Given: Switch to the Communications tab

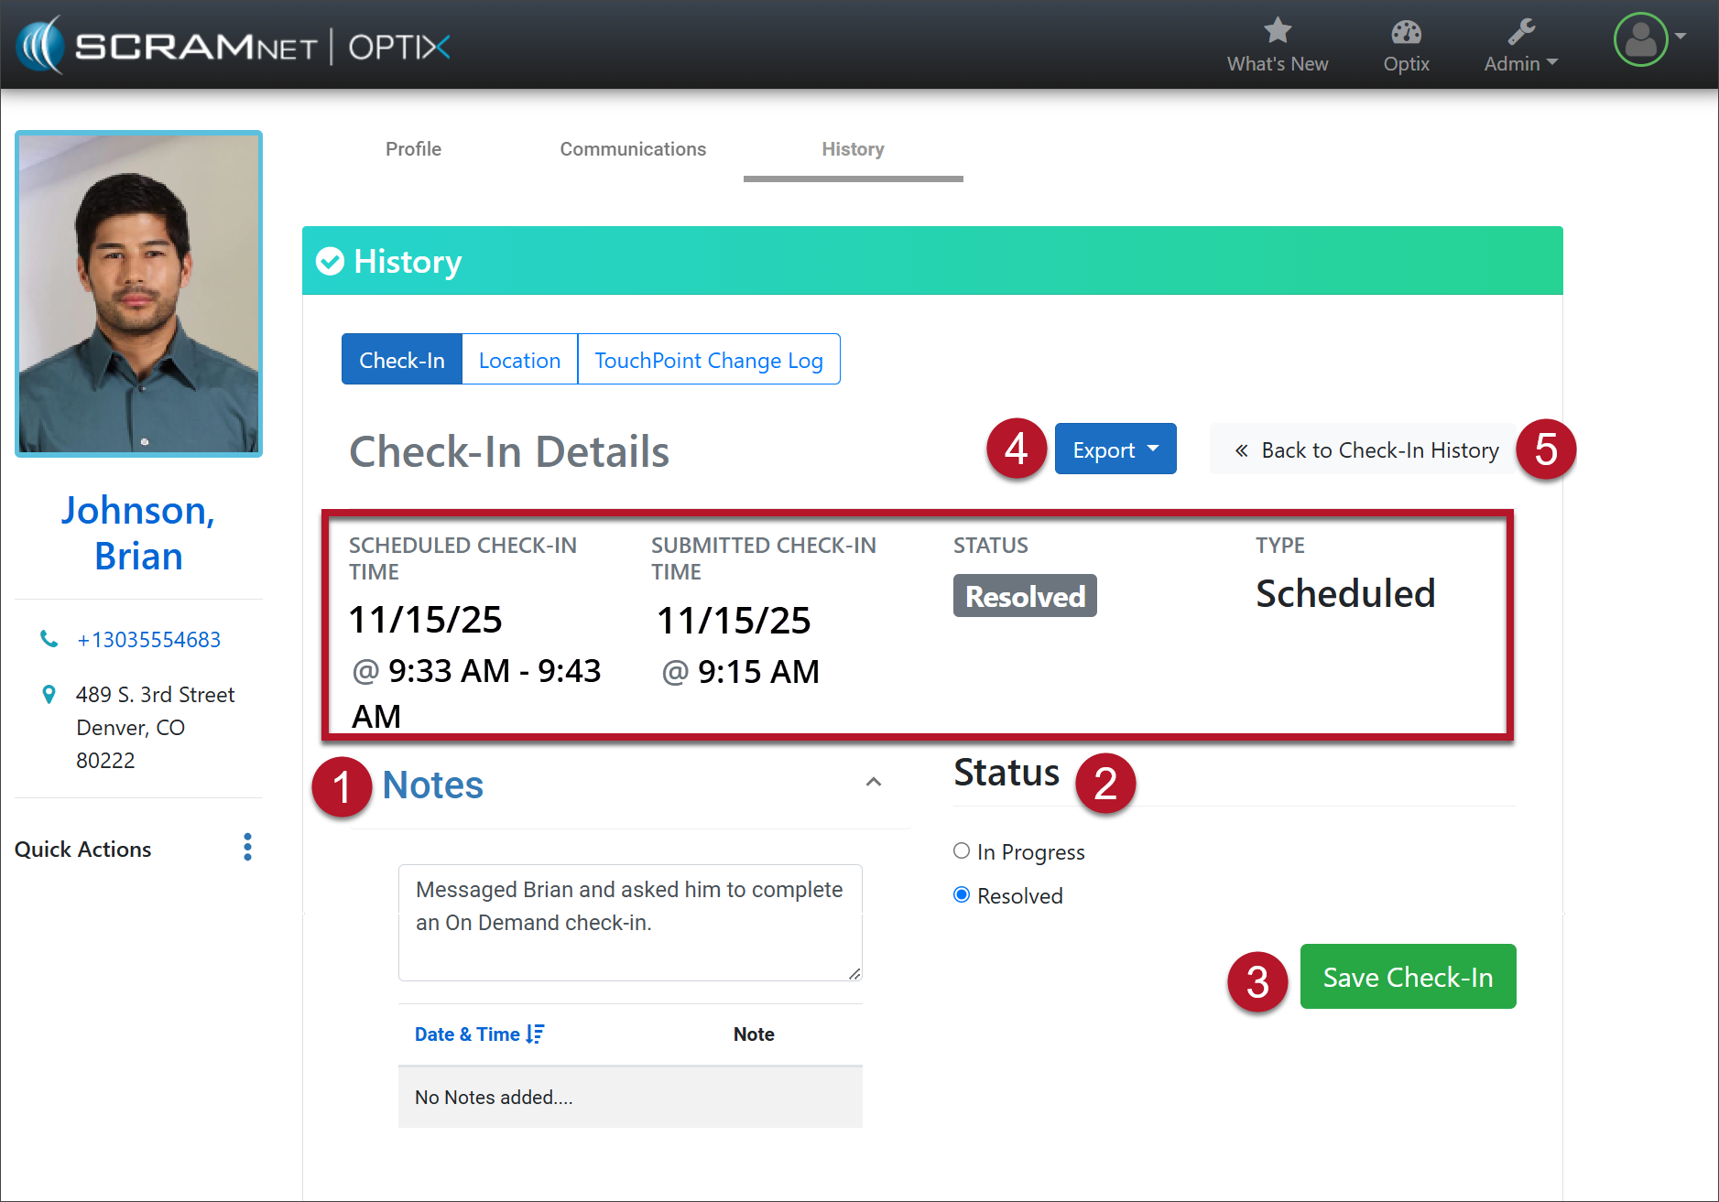Looking at the screenshot, I should [x=633, y=149].
